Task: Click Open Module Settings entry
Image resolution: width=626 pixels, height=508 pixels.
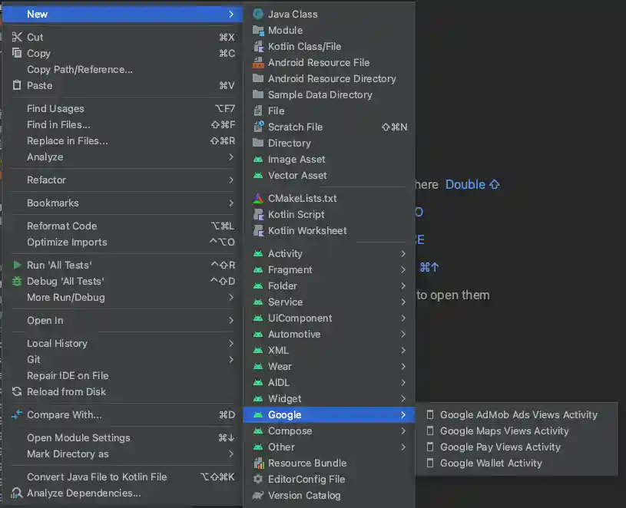Action: coord(78,437)
